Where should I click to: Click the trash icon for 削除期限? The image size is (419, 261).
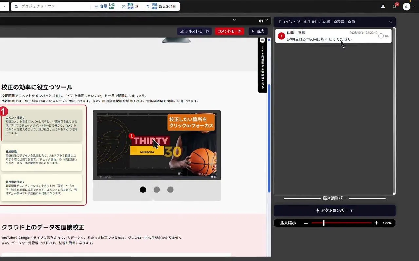148,7
